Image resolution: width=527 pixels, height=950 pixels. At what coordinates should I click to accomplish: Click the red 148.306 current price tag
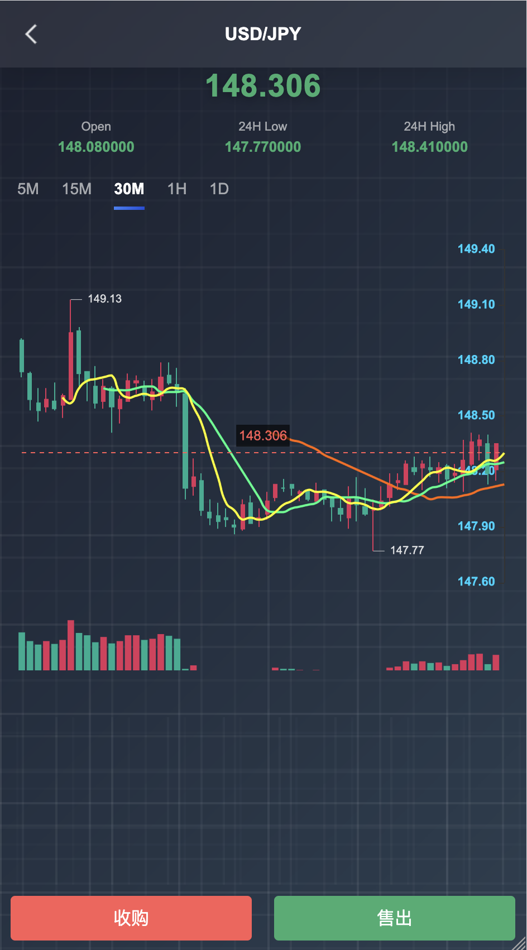pyautogui.click(x=263, y=436)
